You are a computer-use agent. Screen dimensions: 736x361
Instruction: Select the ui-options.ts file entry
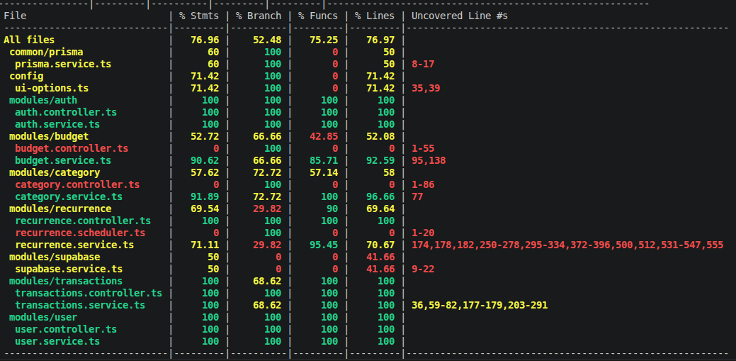[x=52, y=88]
